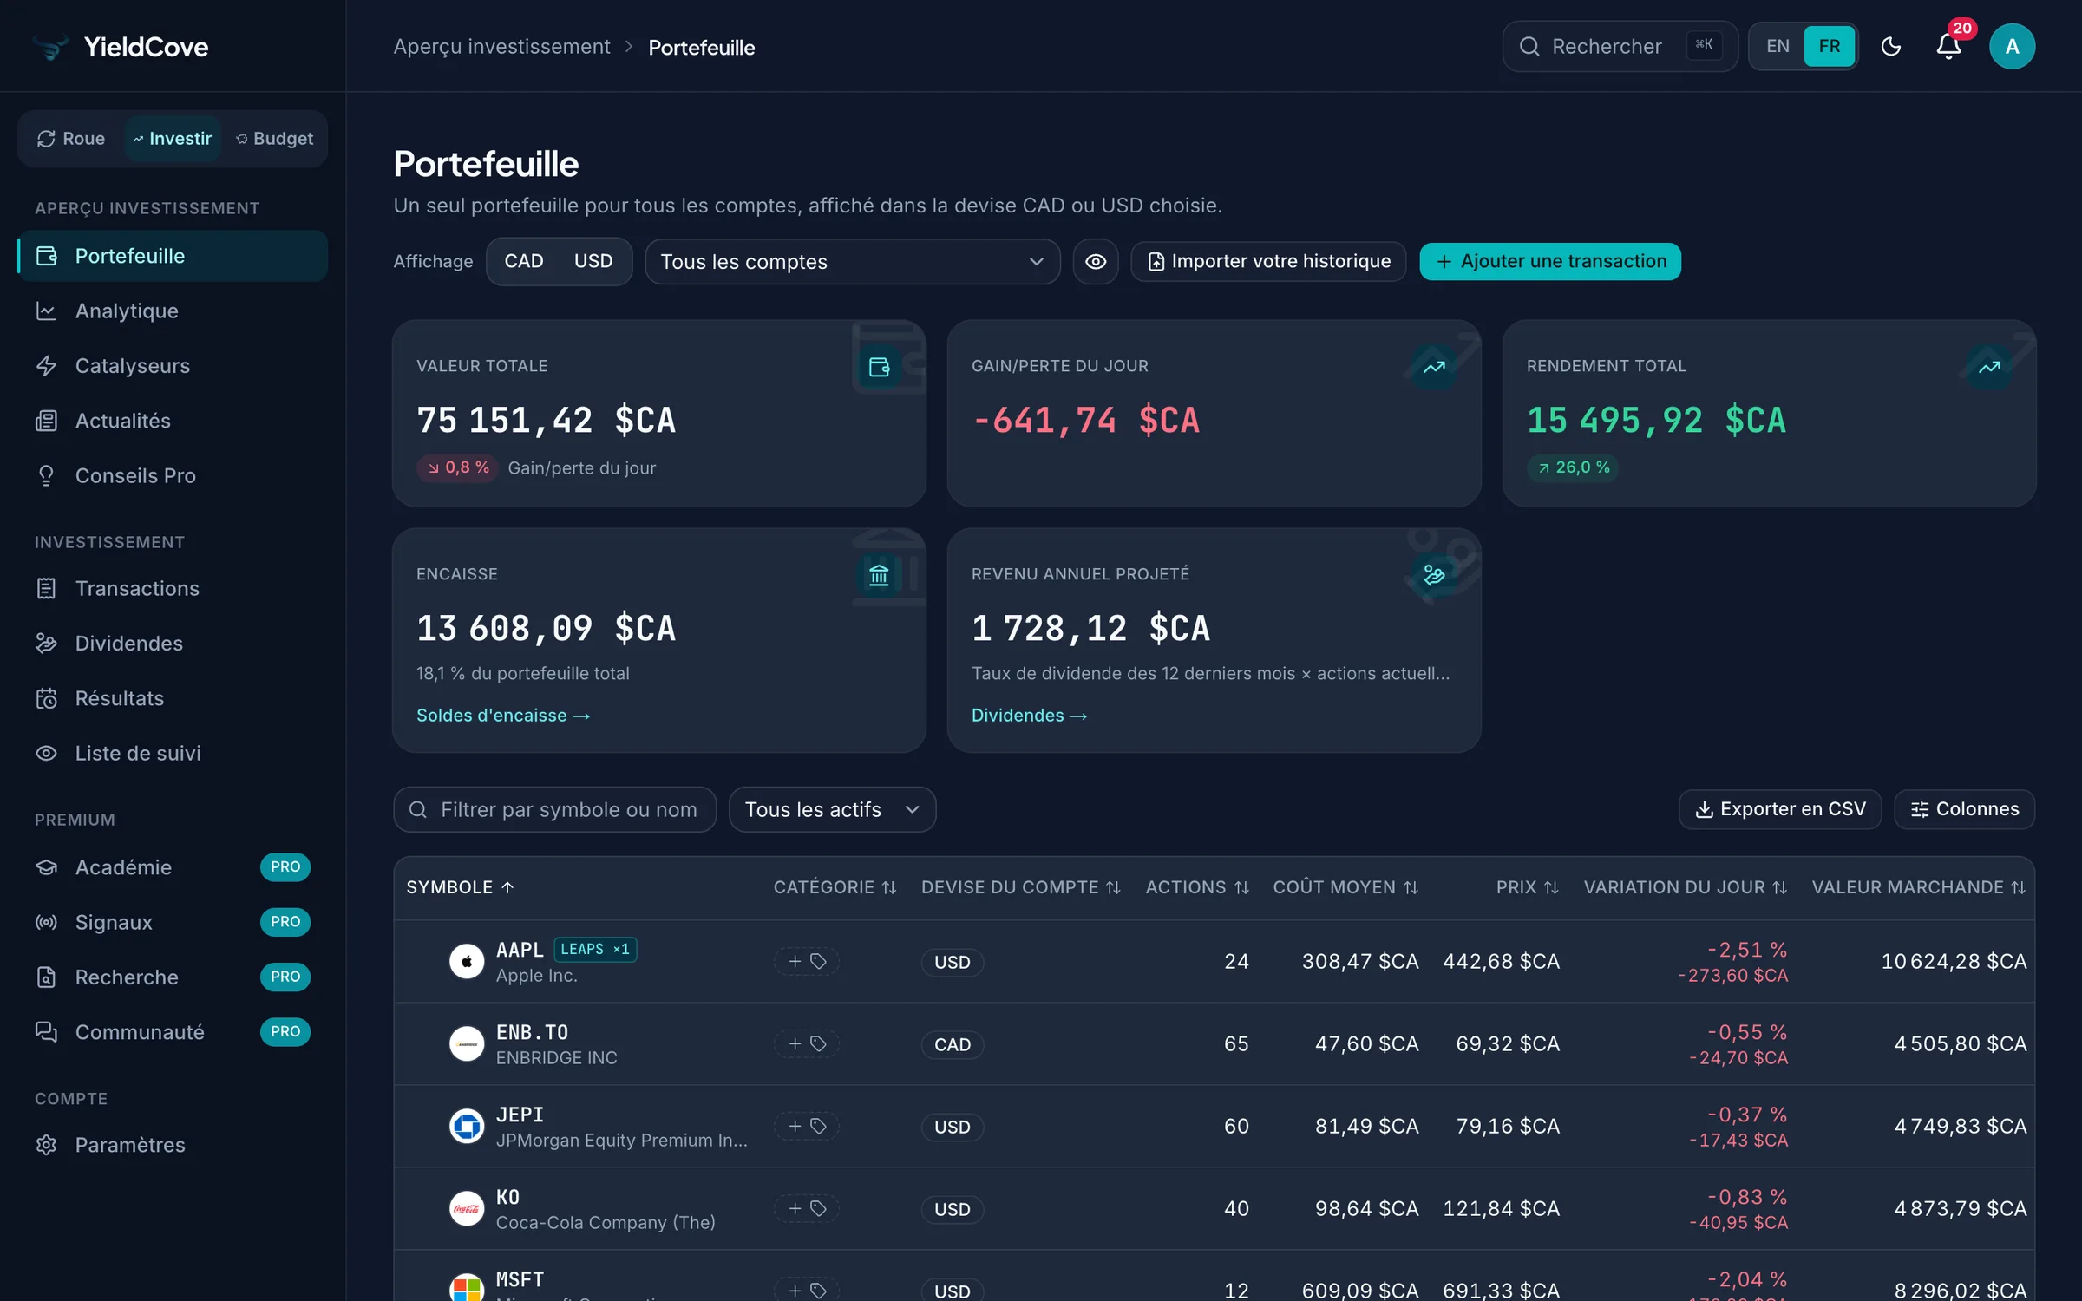Viewport: 2082px width, 1301px height.
Task: Open Actualités news item
Action: point(173,421)
